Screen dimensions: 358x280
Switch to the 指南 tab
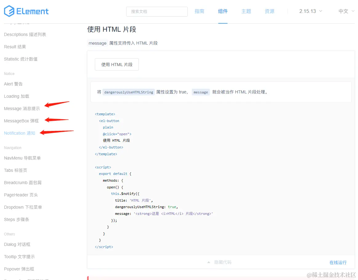tap(199, 11)
